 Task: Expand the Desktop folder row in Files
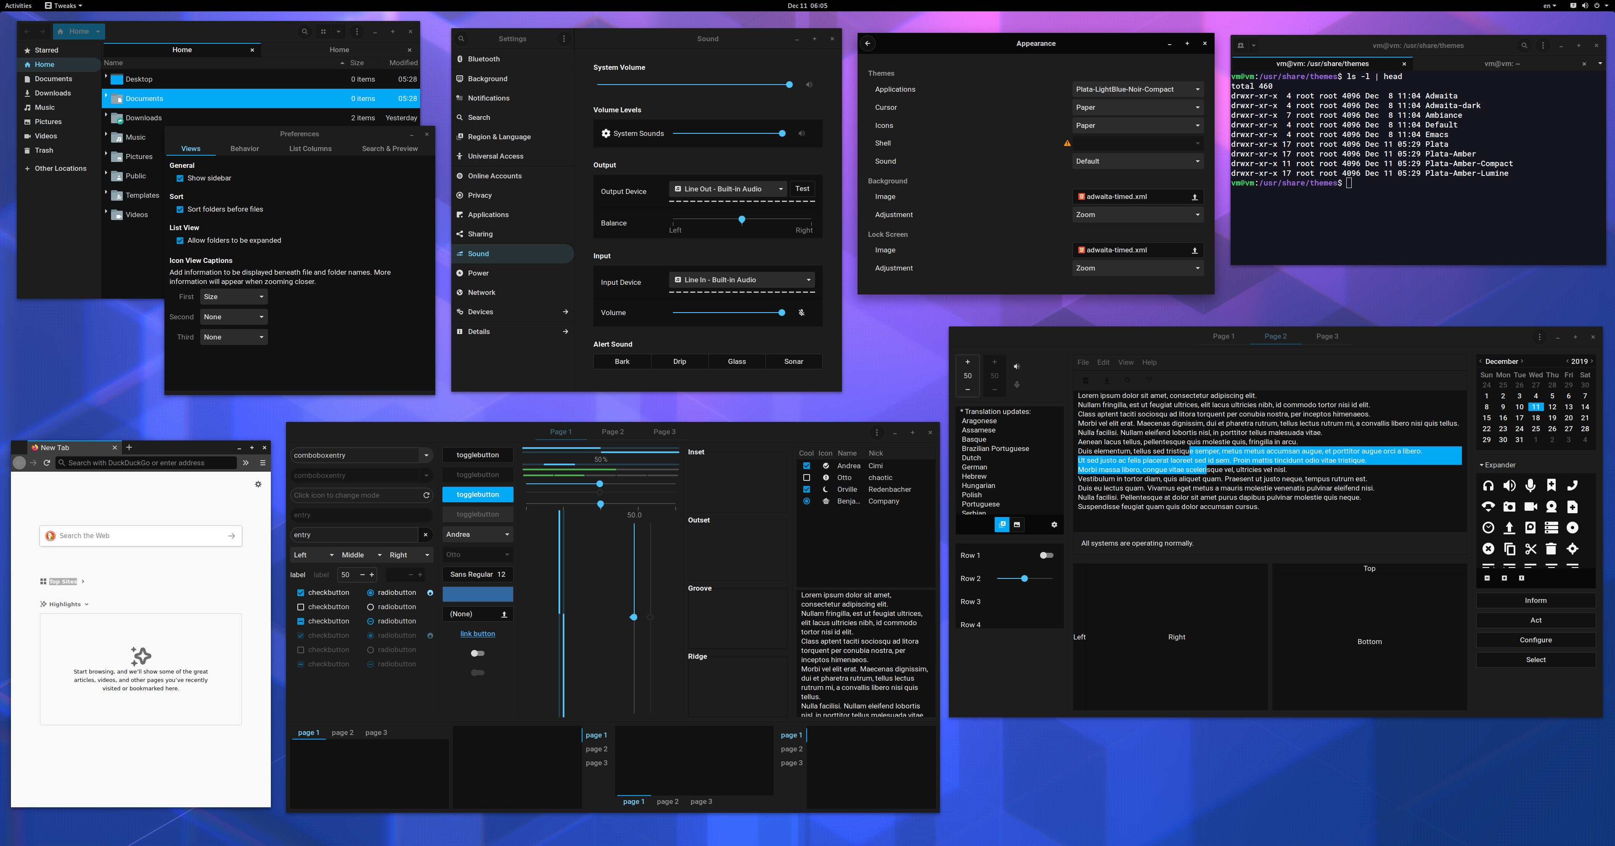[x=106, y=77]
